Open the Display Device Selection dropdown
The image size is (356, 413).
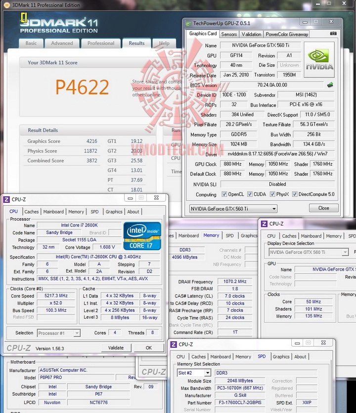click(x=309, y=252)
